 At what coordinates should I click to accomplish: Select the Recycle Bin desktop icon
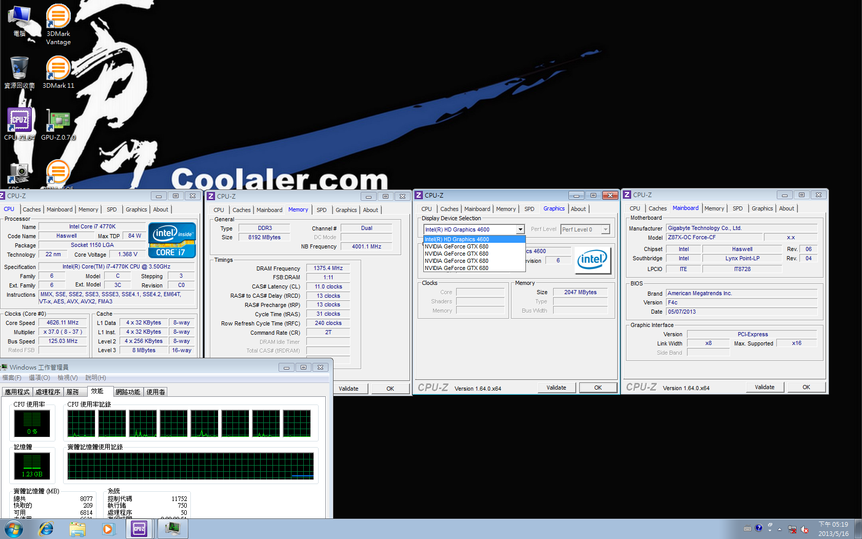point(19,72)
